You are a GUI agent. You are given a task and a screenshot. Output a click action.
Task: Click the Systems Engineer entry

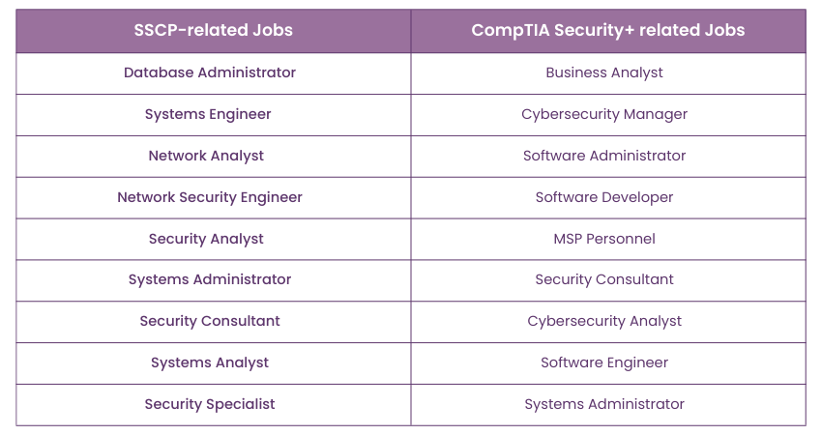point(208,114)
